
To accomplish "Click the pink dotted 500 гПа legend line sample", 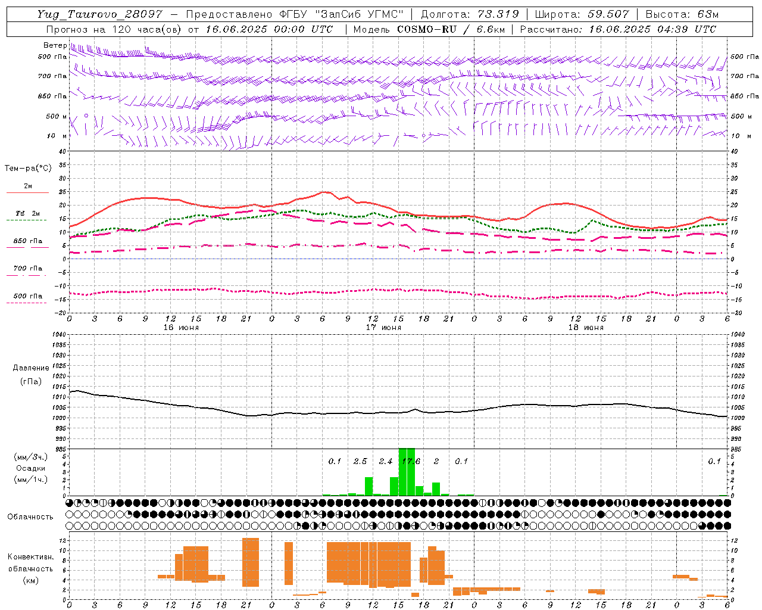I will coord(26,303).
